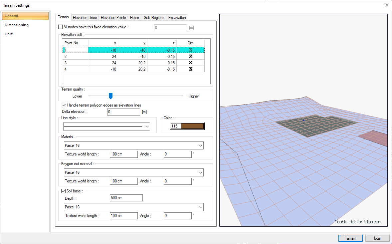This screenshot has height=244, width=392.
Task: Switch to the Holes tab
Action: point(135,18)
